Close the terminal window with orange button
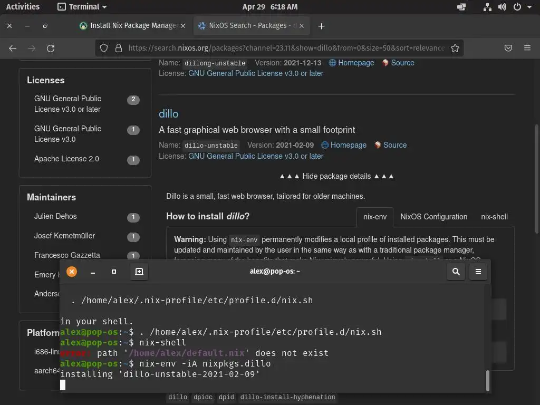 72,272
